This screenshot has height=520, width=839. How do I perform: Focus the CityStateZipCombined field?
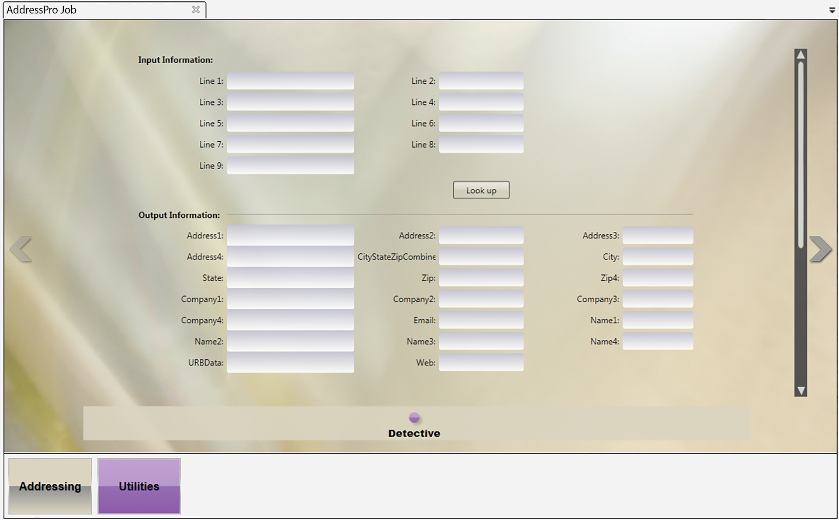[x=481, y=257]
